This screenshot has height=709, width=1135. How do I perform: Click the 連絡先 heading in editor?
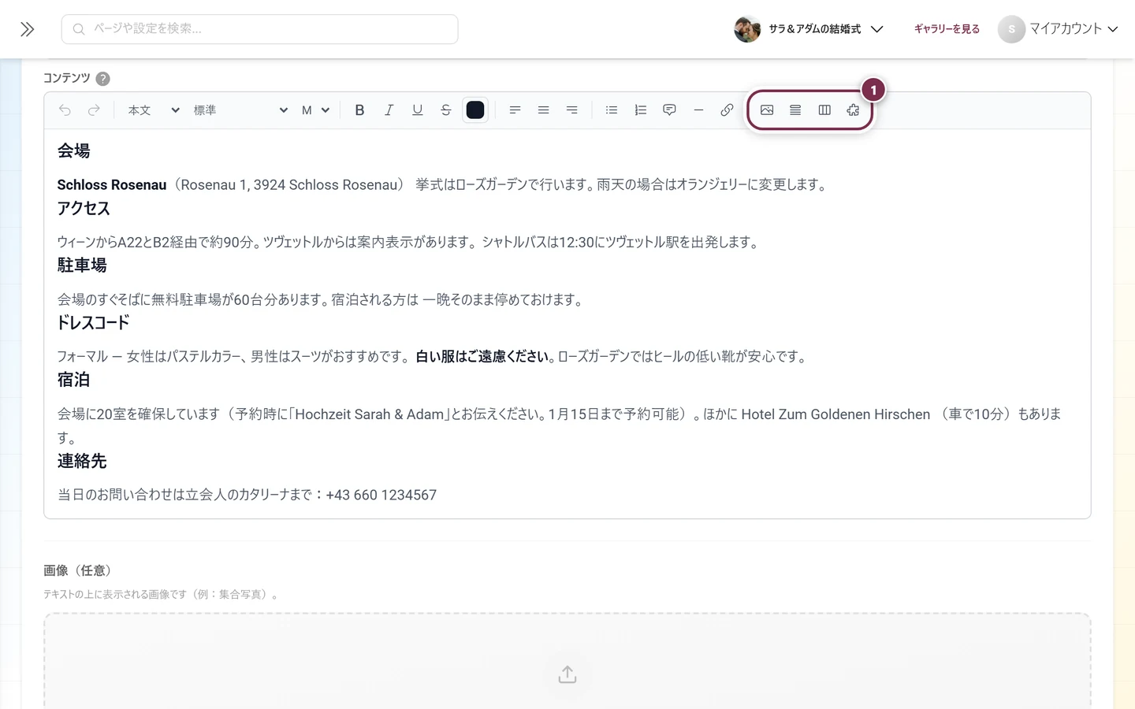(82, 461)
